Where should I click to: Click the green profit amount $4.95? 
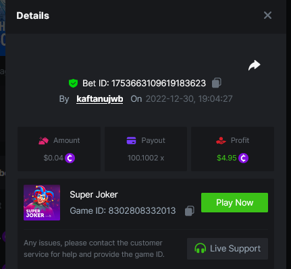click(x=227, y=158)
